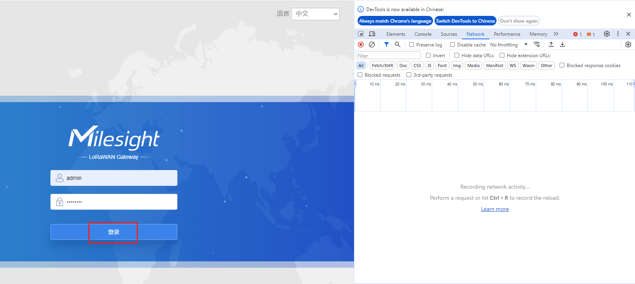Open the No throttling dropdown
The image size is (635, 284).
pos(509,45)
